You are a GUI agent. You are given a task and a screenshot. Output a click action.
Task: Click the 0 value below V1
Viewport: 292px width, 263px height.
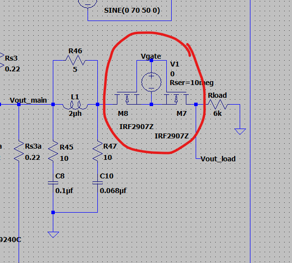(x=172, y=74)
